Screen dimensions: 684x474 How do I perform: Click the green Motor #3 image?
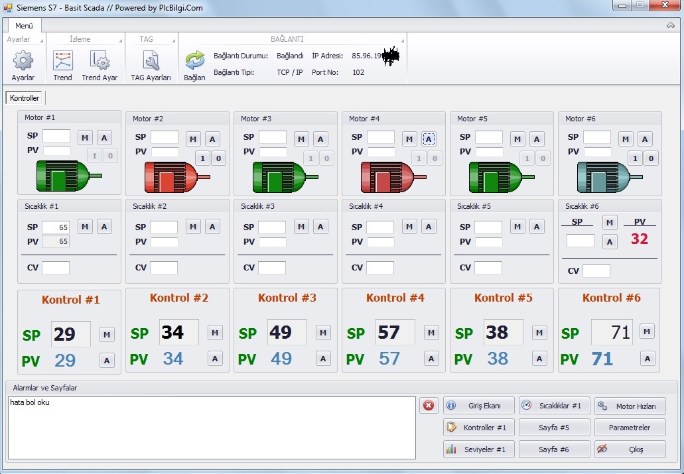(285, 177)
